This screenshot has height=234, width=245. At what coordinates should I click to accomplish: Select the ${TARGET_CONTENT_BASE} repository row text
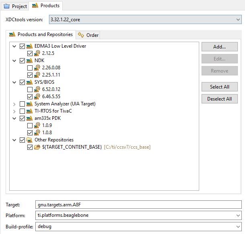coord(96,147)
